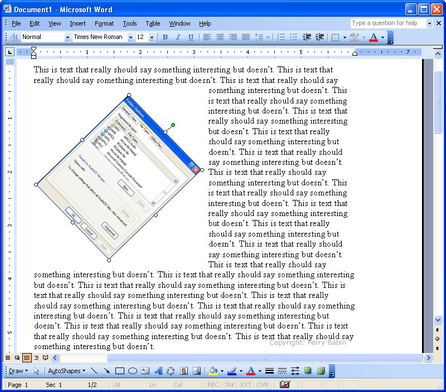The width and height of the screenshot is (446, 392).
Task: Click TRK to toggle Track Changes
Action: pyautogui.click(x=230, y=385)
